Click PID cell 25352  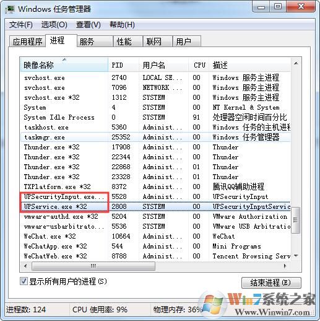(121, 137)
